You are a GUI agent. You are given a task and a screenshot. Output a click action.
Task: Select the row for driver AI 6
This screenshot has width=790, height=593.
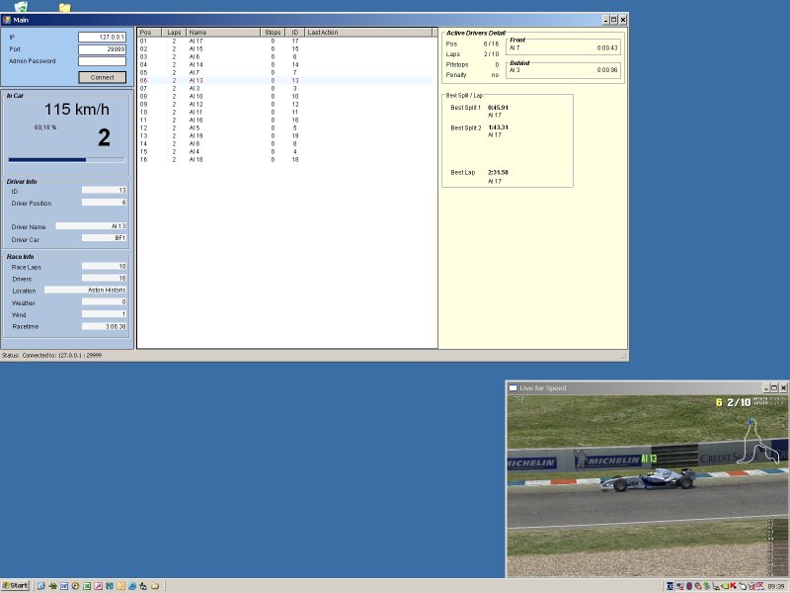(284, 57)
